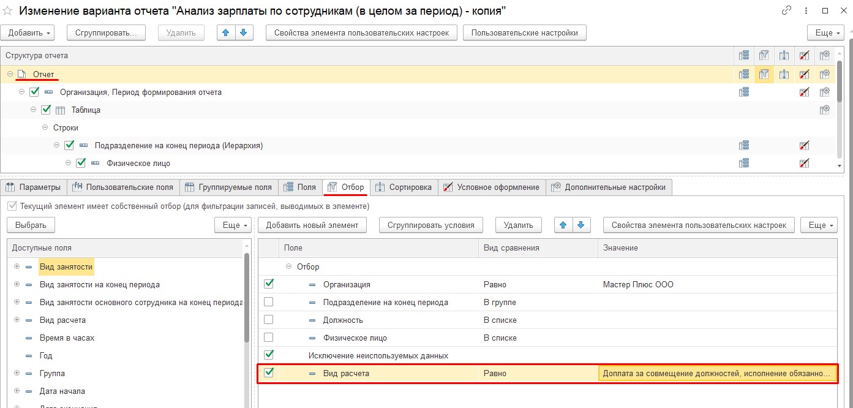Uncheck Подразделение на конец периода (Иерархия) grouping

tap(69, 146)
